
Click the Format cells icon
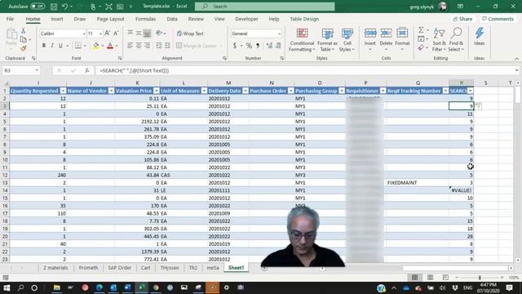coord(402,33)
